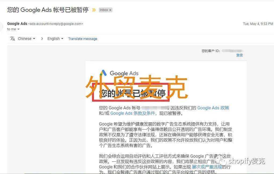Click the email subject 您的 Google Ads 帐号已被暂停
Screen dimensions: 274x174
(x=48, y=10)
